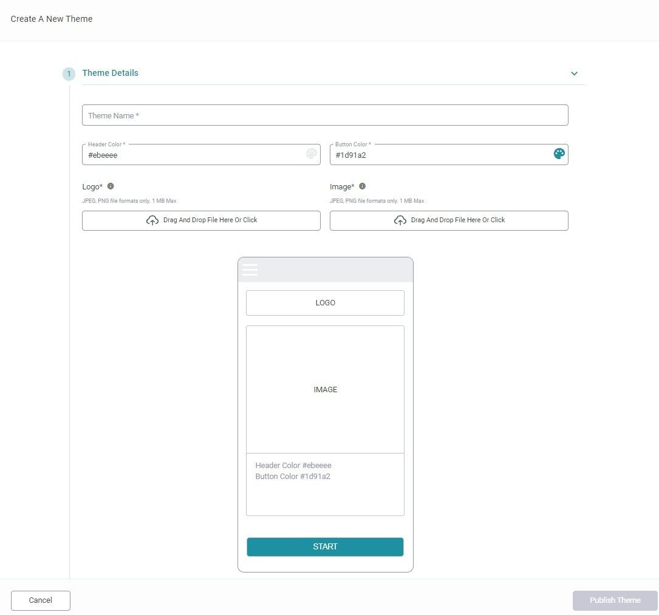Image resolution: width=659 pixels, height=615 pixels.
Task: Click the START button in the preview
Action: [325, 546]
